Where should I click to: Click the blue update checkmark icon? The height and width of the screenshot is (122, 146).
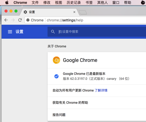(56, 76)
